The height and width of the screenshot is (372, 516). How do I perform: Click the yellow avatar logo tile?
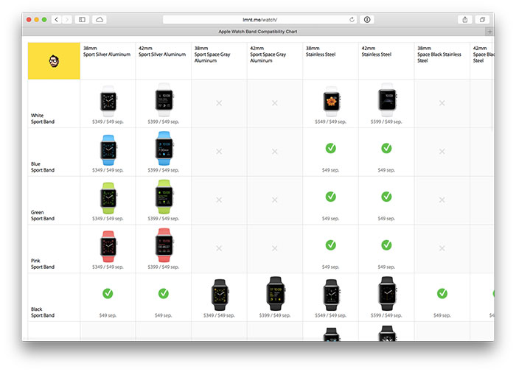(54, 61)
